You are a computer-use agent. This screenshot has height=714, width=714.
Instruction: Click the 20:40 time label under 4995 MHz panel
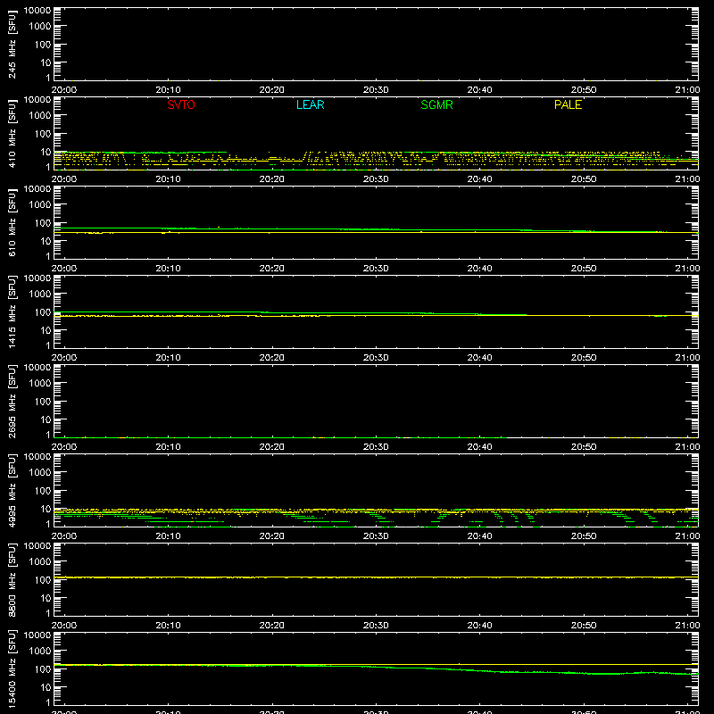click(x=479, y=536)
